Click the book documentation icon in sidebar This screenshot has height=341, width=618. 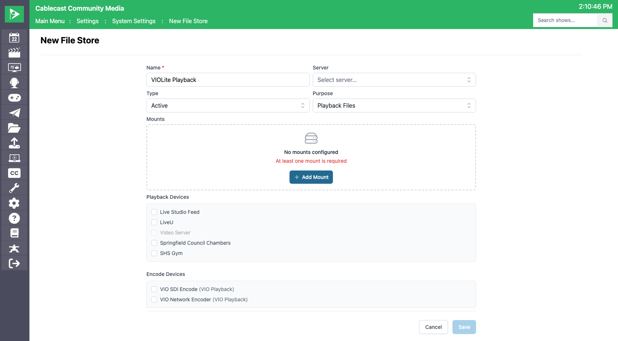[14, 233]
